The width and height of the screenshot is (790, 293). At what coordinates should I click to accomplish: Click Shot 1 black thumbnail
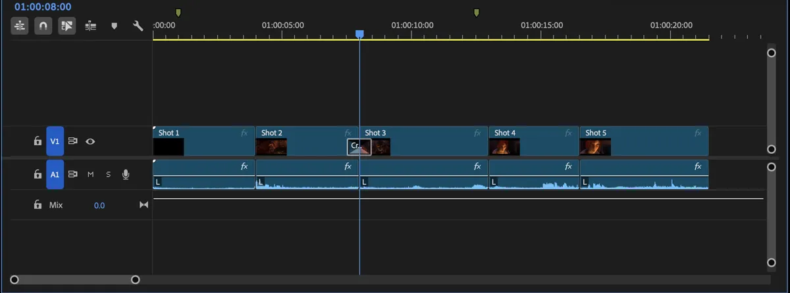click(x=169, y=146)
